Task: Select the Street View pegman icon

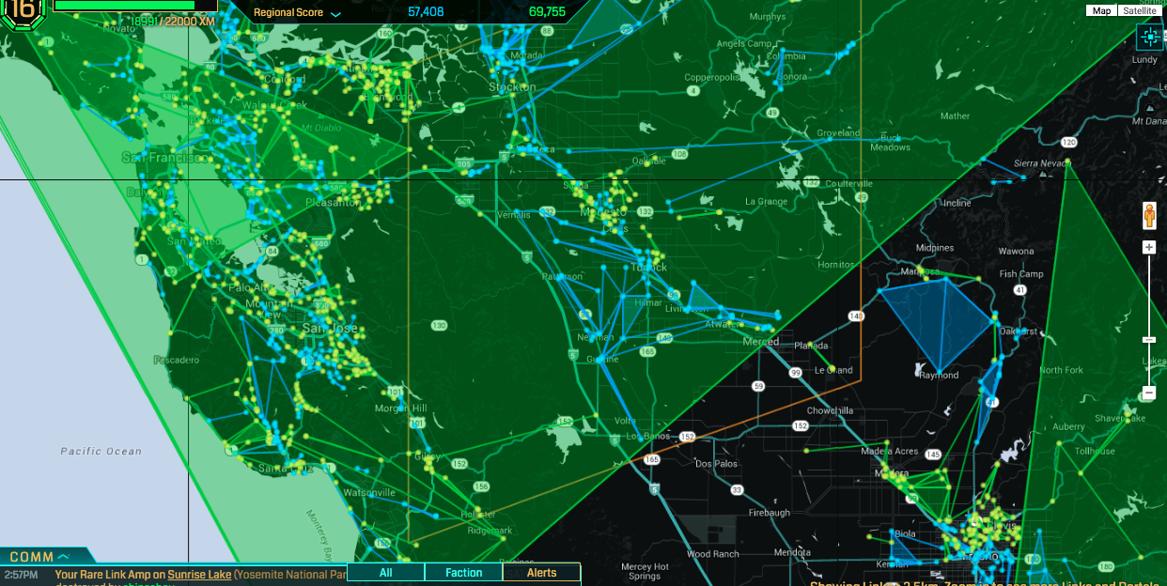Action: (x=1149, y=216)
